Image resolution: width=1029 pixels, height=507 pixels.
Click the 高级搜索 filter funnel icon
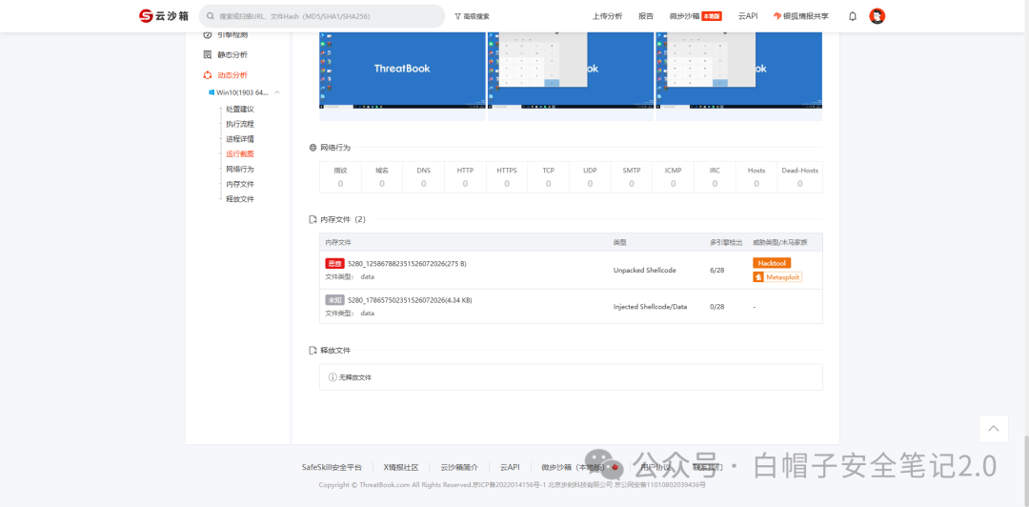457,16
